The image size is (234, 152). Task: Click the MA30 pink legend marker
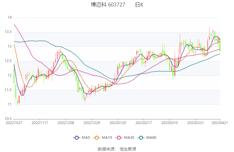coord(119,138)
